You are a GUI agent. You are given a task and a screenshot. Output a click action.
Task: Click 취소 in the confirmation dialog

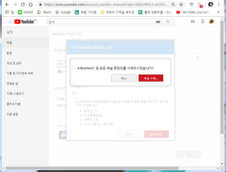pyautogui.click(x=123, y=78)
